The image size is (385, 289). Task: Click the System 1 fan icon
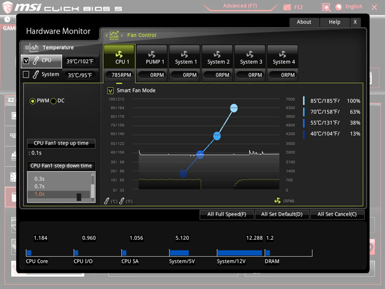[184, 54]
